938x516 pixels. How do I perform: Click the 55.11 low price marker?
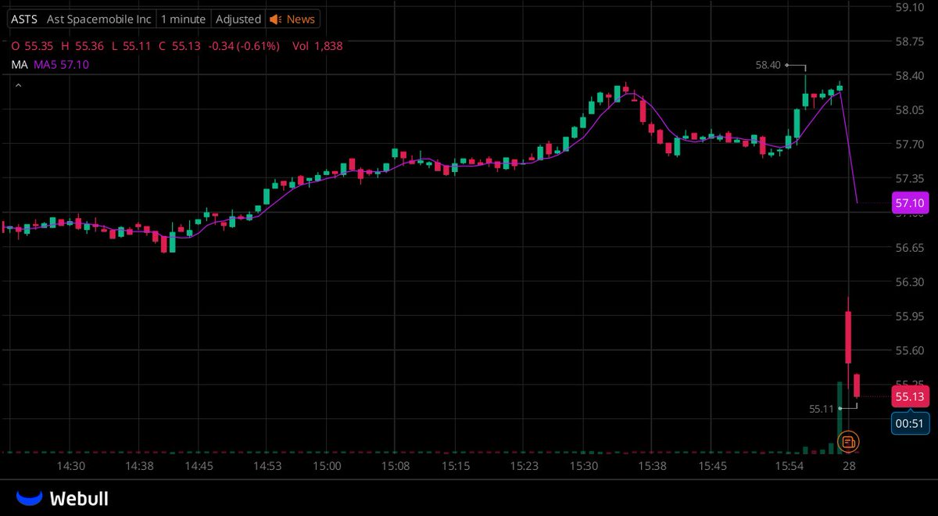click(822, 408)
